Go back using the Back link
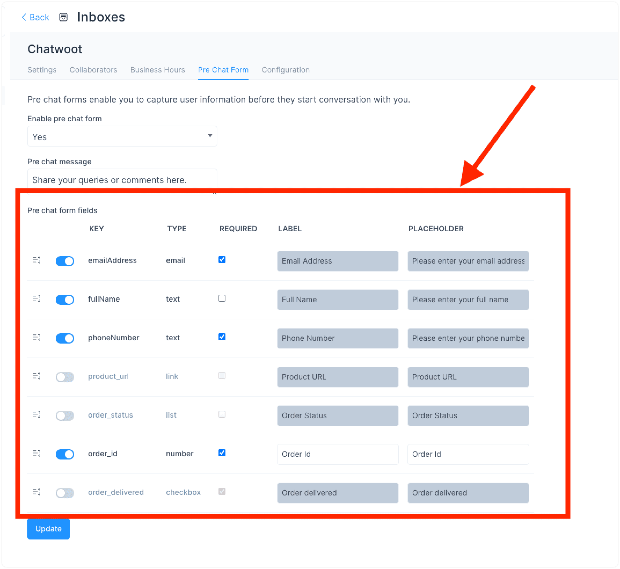Screen dimensions: 620x569 (x=35, y=17)
